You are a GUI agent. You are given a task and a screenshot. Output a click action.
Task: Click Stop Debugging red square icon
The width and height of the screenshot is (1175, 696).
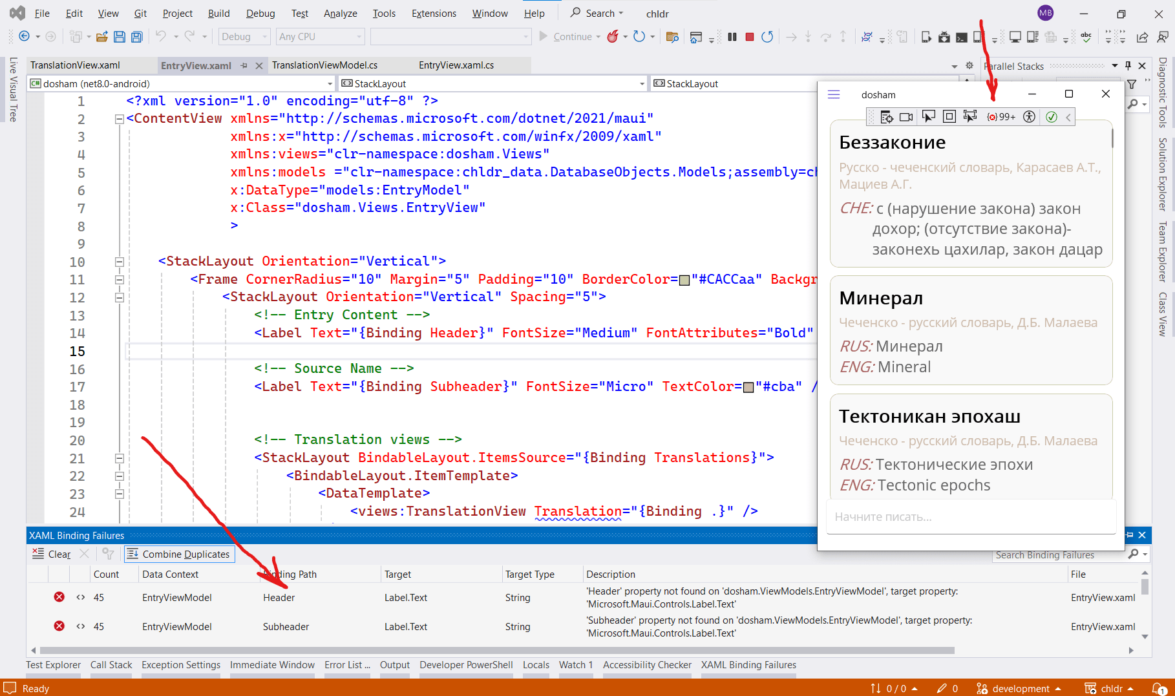(750, 37)
